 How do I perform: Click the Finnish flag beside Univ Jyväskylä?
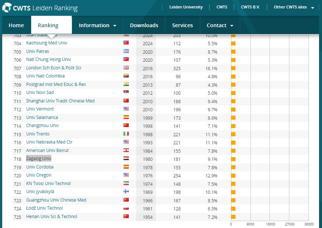(x=126, y=192)
